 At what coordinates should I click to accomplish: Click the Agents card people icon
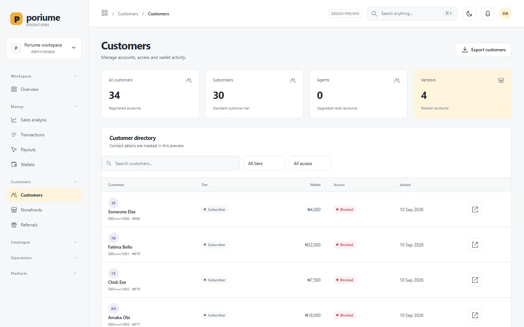[x=397, y=80]
